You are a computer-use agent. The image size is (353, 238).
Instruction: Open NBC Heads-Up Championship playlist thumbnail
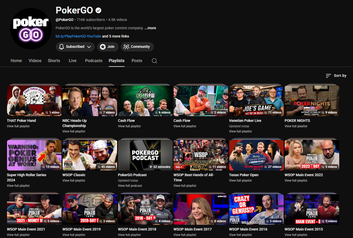click(x=90, y=101)
